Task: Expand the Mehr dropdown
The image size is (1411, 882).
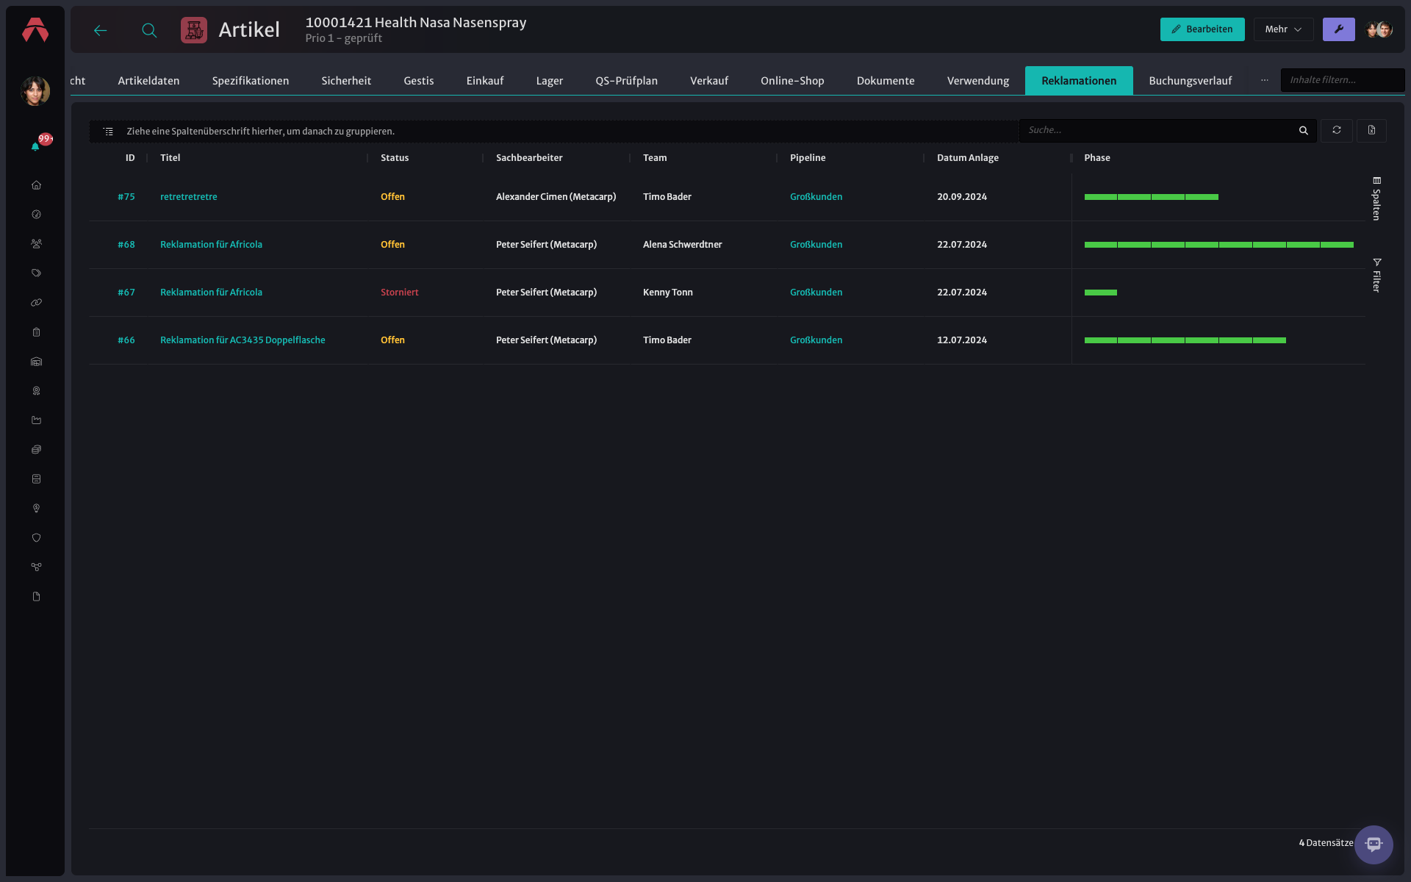Action: (1283, 29)
